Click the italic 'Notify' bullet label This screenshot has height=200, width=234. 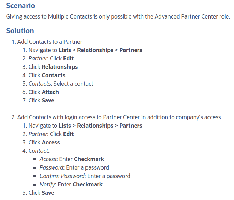47,184
